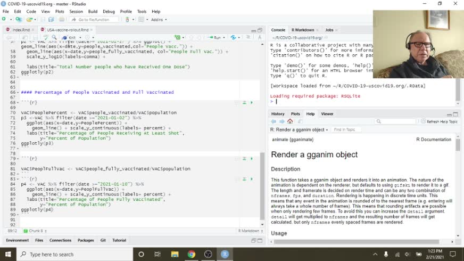Viewport: 464px width, 261px height.
Task: Open the Tools menu
Action: click(x=142, y=12)
